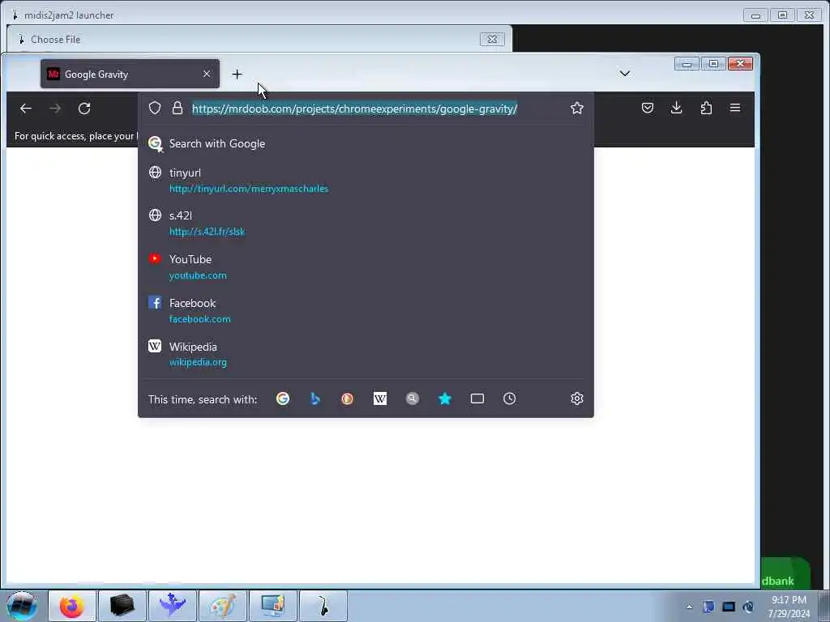Click the URL in the address bar

(354, 109)
